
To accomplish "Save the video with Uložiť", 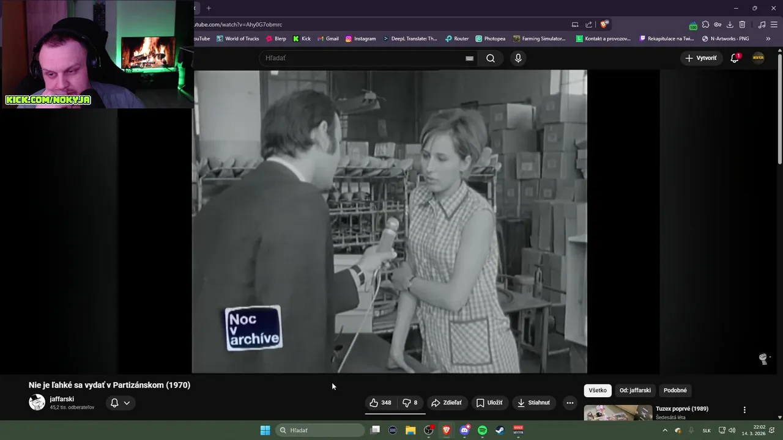I will (x=489, y=403).
